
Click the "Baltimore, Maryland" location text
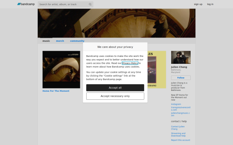point(176,71)
